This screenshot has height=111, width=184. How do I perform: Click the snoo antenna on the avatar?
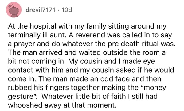coord(11,6)
